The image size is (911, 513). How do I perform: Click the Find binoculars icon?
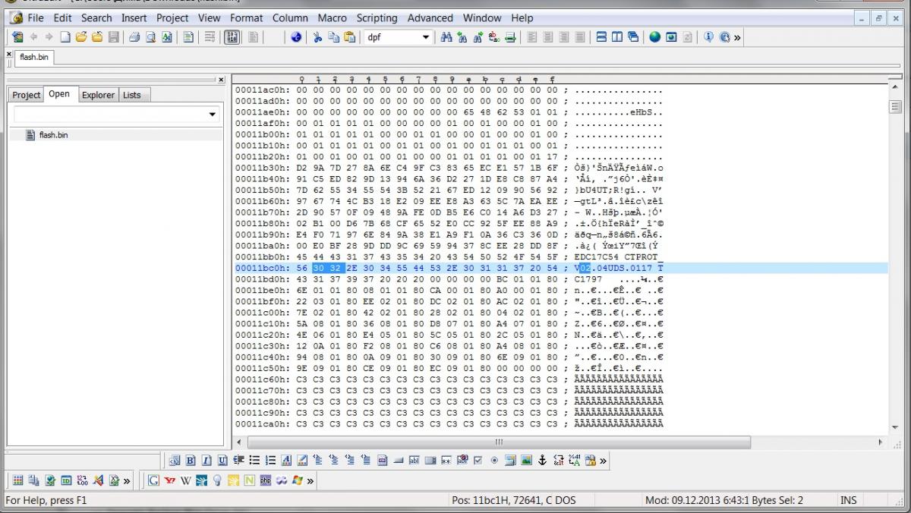coord(446,36)
